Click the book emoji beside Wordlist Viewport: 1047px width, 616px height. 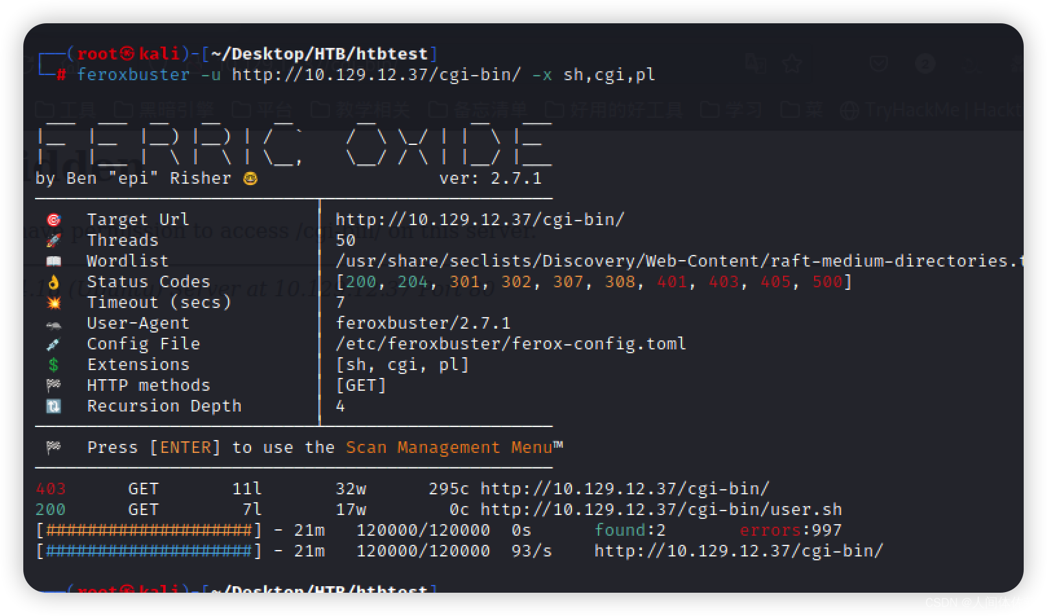(54, 261)
